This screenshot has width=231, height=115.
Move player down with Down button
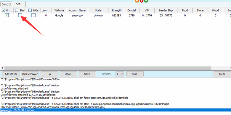tap(68, 74)
